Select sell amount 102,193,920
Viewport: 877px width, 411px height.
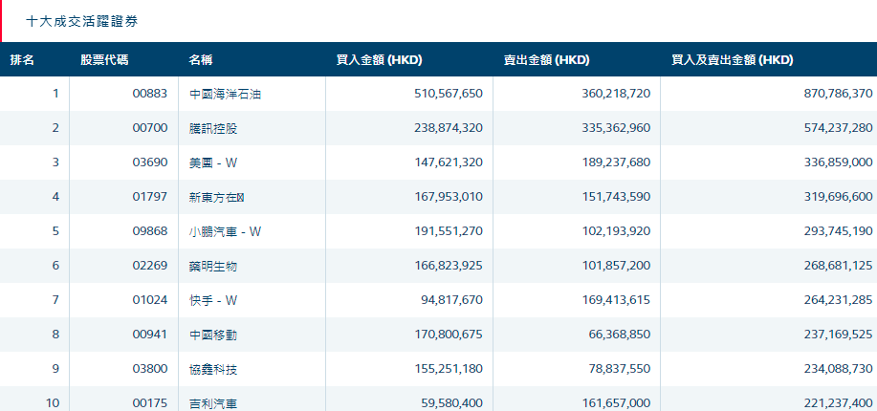click(616, 231)
